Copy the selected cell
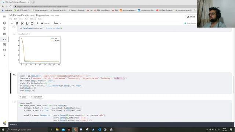This screenshot has width=235, height=132. [x=27, y=23]
